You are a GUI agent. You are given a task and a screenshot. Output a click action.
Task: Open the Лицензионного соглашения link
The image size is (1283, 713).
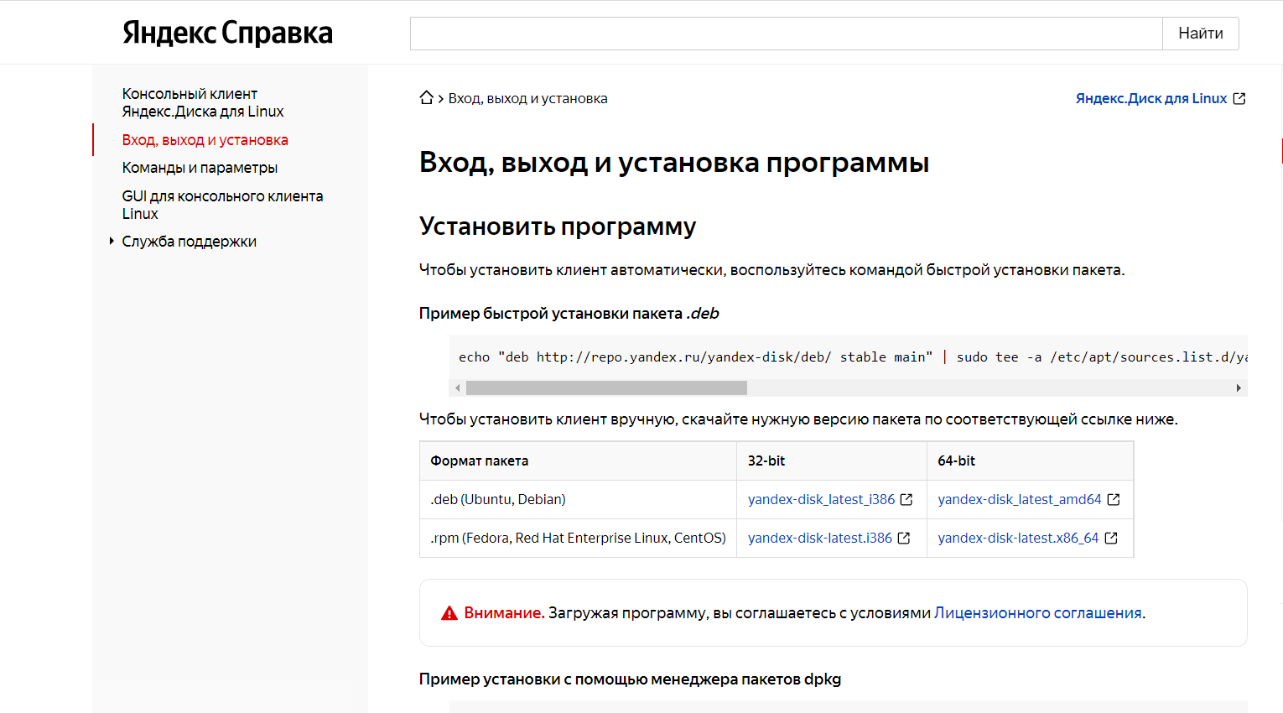pyautogui.click(x=1037, y=613)
